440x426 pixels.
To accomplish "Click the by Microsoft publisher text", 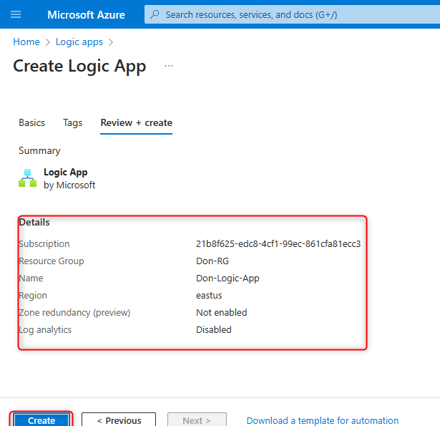I will point(69,185).
